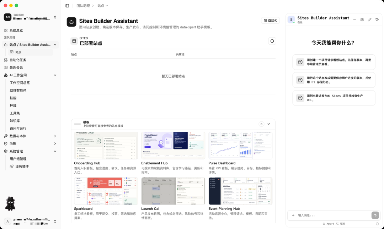Click the 共享给 column header
This screenshot has width=384, height=229.
(x=180, y=54)
